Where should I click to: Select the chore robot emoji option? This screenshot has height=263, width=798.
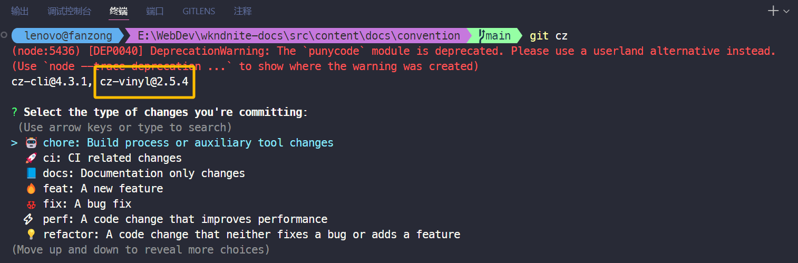[x=31, y=143]
